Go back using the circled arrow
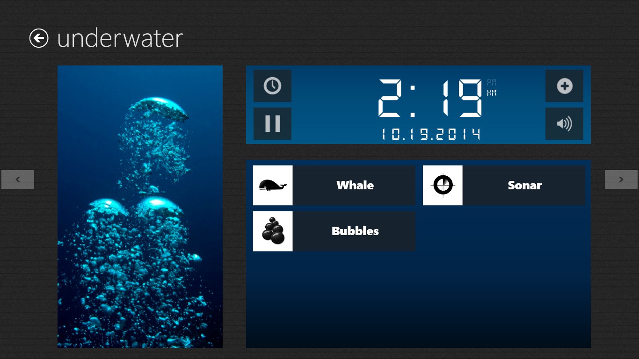 [39, 38]
